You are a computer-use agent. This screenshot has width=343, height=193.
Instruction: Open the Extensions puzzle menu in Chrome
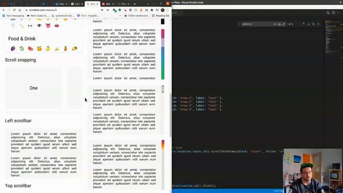[152, 10]
